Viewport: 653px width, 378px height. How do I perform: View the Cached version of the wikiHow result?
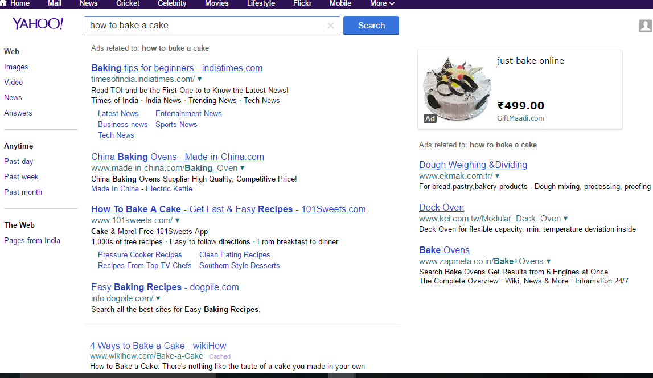click(x=219, y=356)
